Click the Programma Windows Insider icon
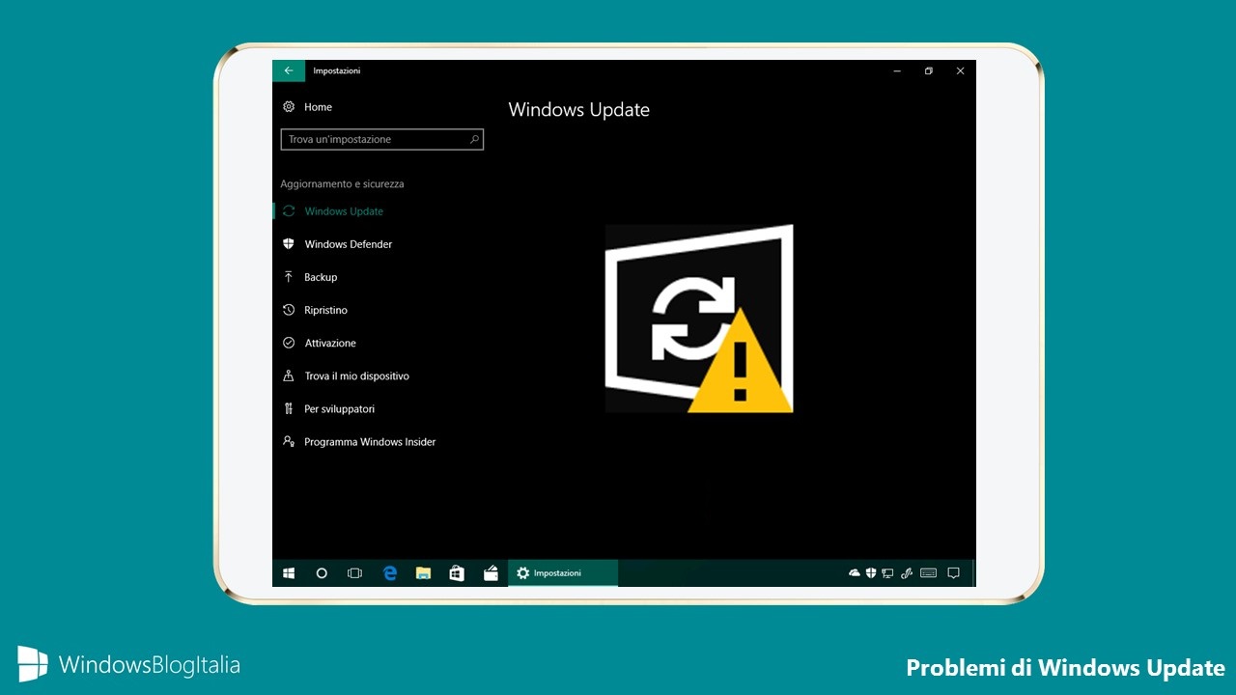 288,441
